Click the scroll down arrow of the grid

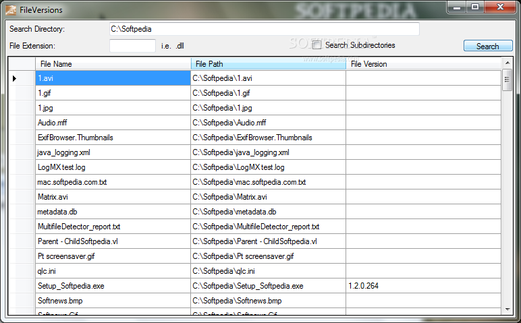(x=507, y=310)
